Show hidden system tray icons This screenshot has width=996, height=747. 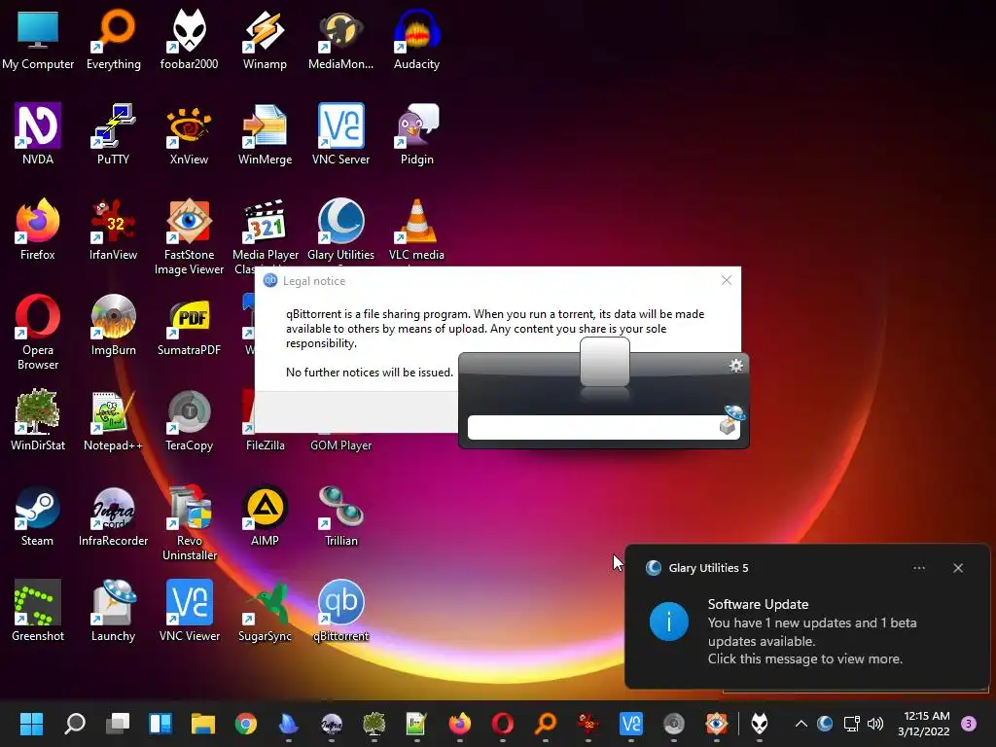[801, 723]
